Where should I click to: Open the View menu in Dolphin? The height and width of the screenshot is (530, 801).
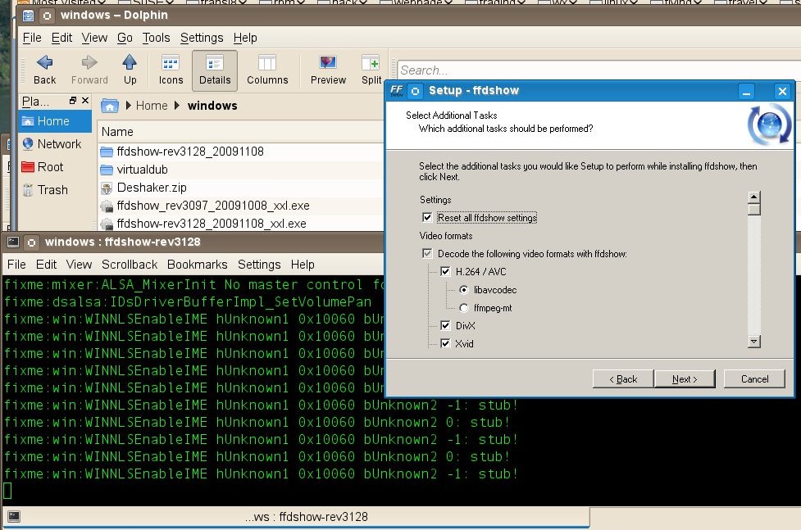[94, 38]
